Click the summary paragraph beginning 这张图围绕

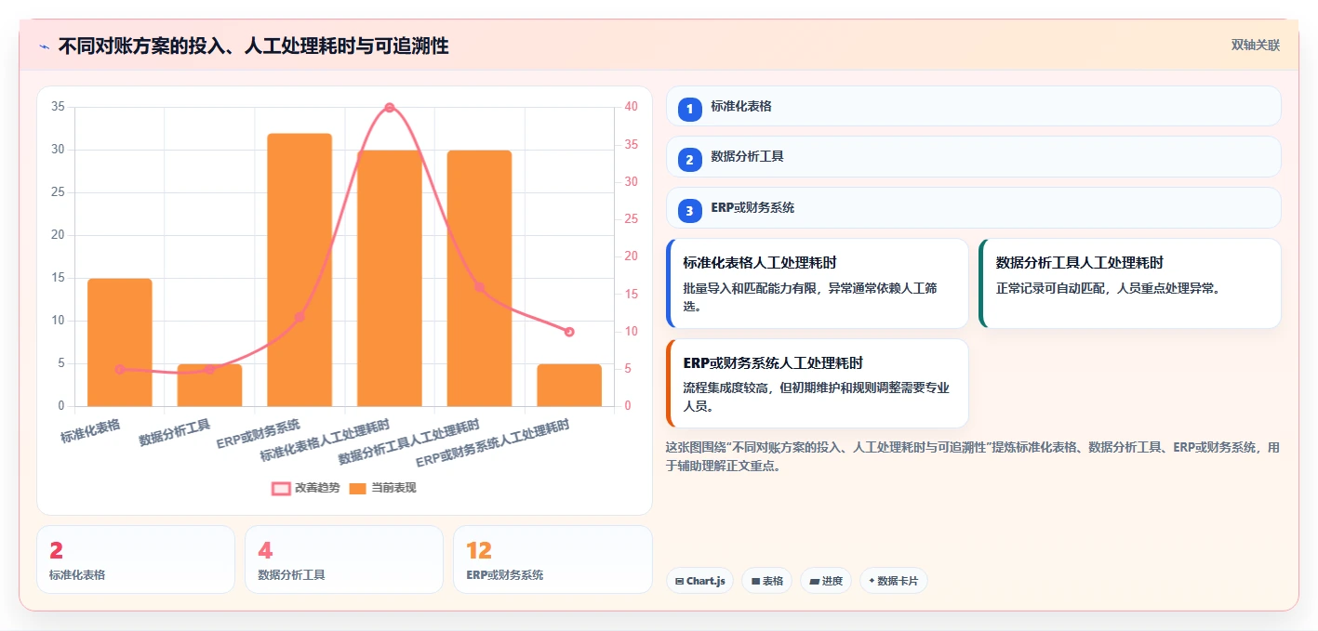point(973,456)
